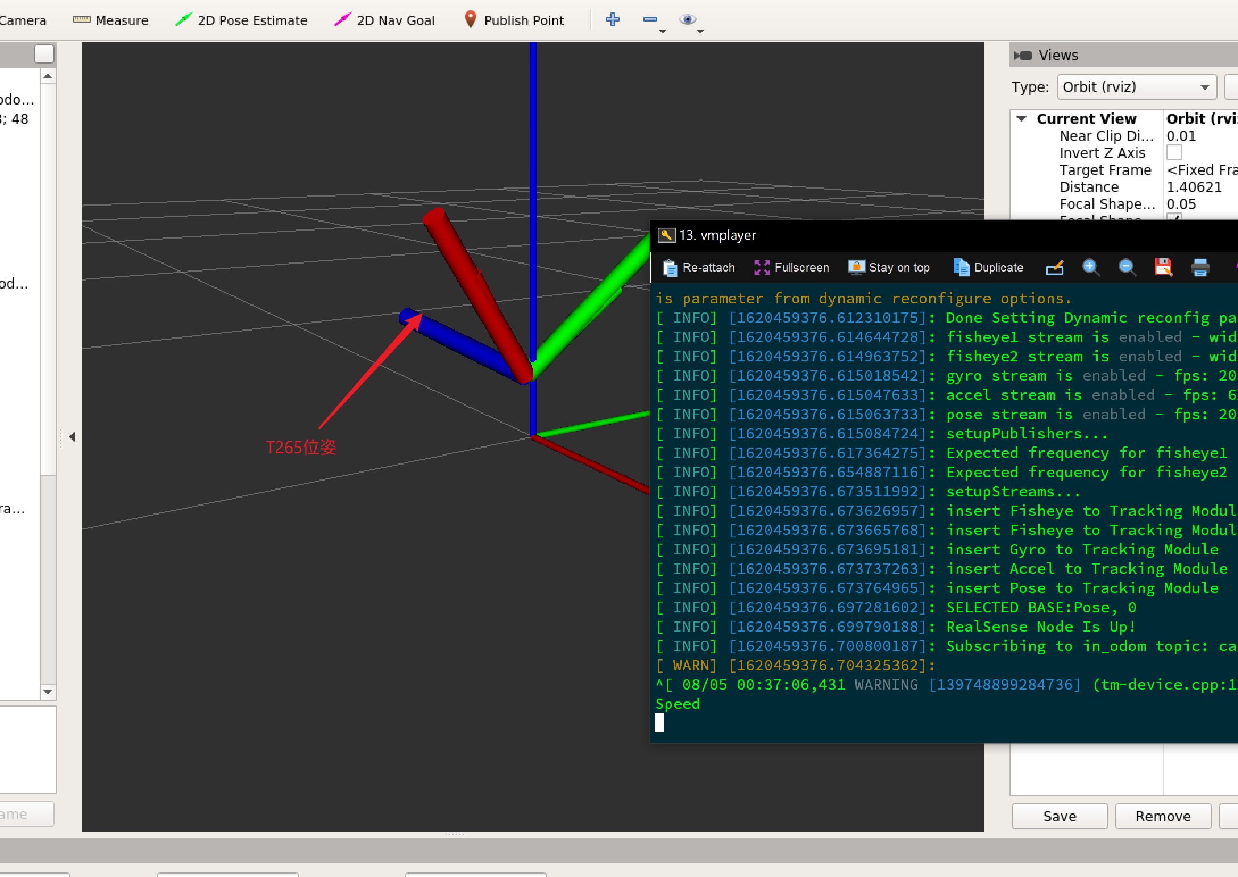The height and width of the screenshot is (877, 1238).
Task: Click the Fullscreen terminal option
Action: click(791, 268)
